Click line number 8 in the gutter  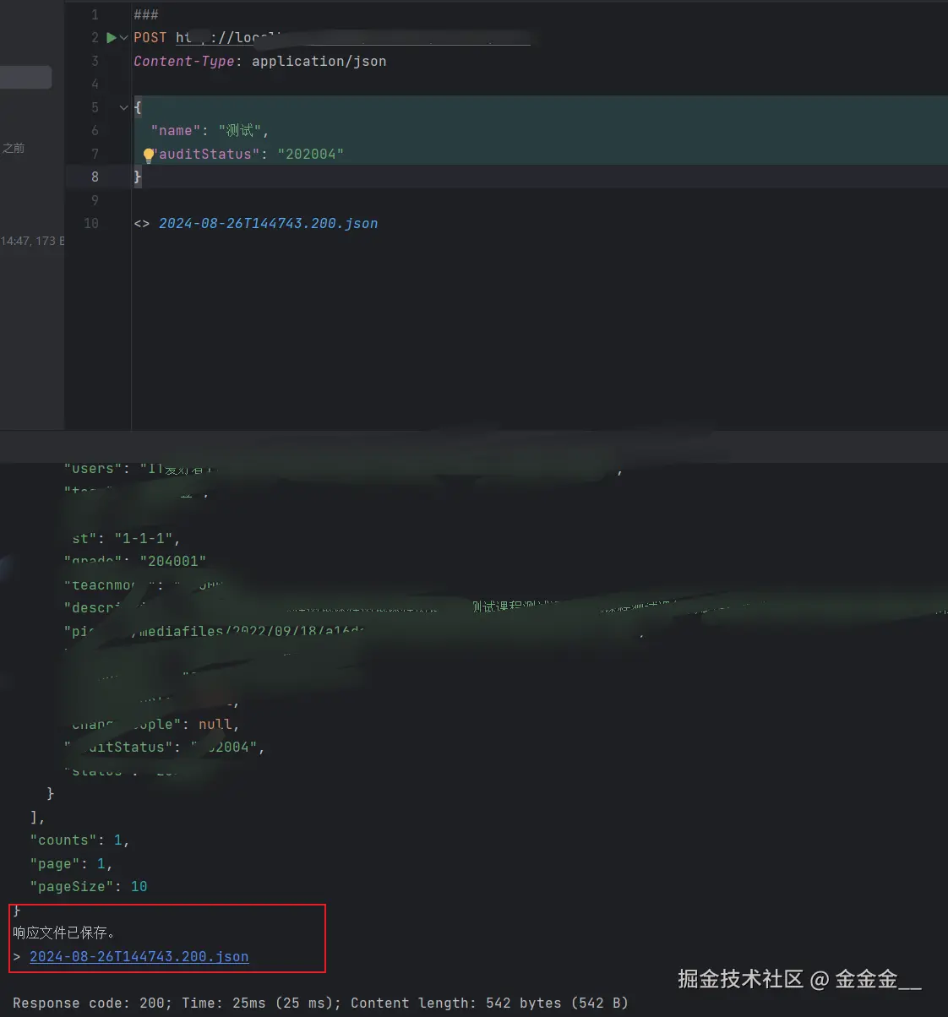coord(95,177)
